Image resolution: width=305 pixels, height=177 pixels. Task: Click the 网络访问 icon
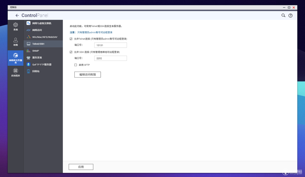(28, 30)
